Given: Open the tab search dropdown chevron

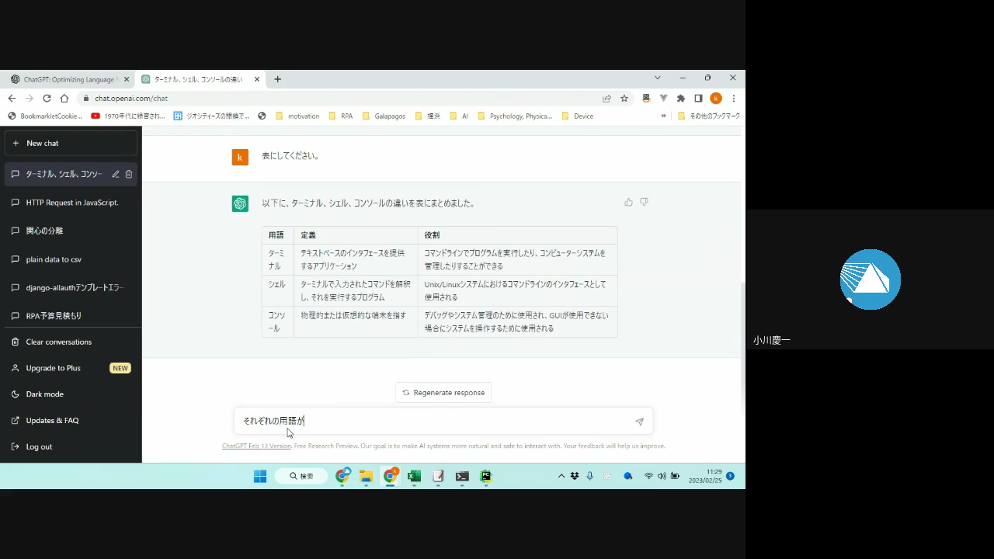Looking at the screenshot, I should (x=657, y=78).
